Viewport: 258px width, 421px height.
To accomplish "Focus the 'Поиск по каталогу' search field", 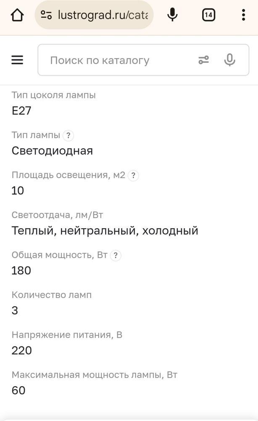I will click(118, 60).
